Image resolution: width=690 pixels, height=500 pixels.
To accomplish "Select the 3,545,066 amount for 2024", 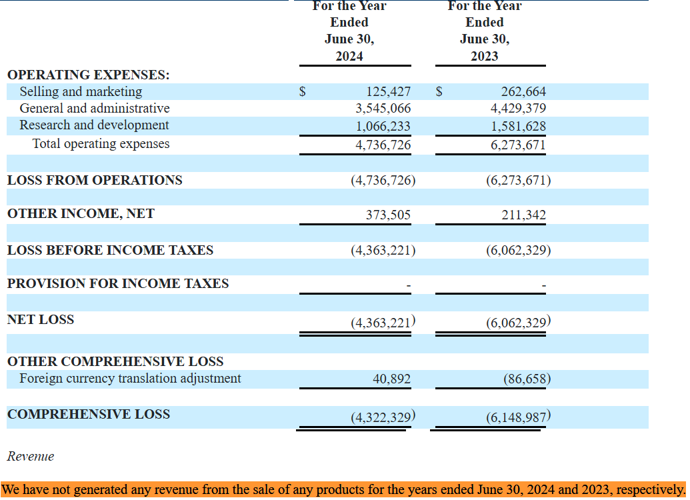I will 383,108.
